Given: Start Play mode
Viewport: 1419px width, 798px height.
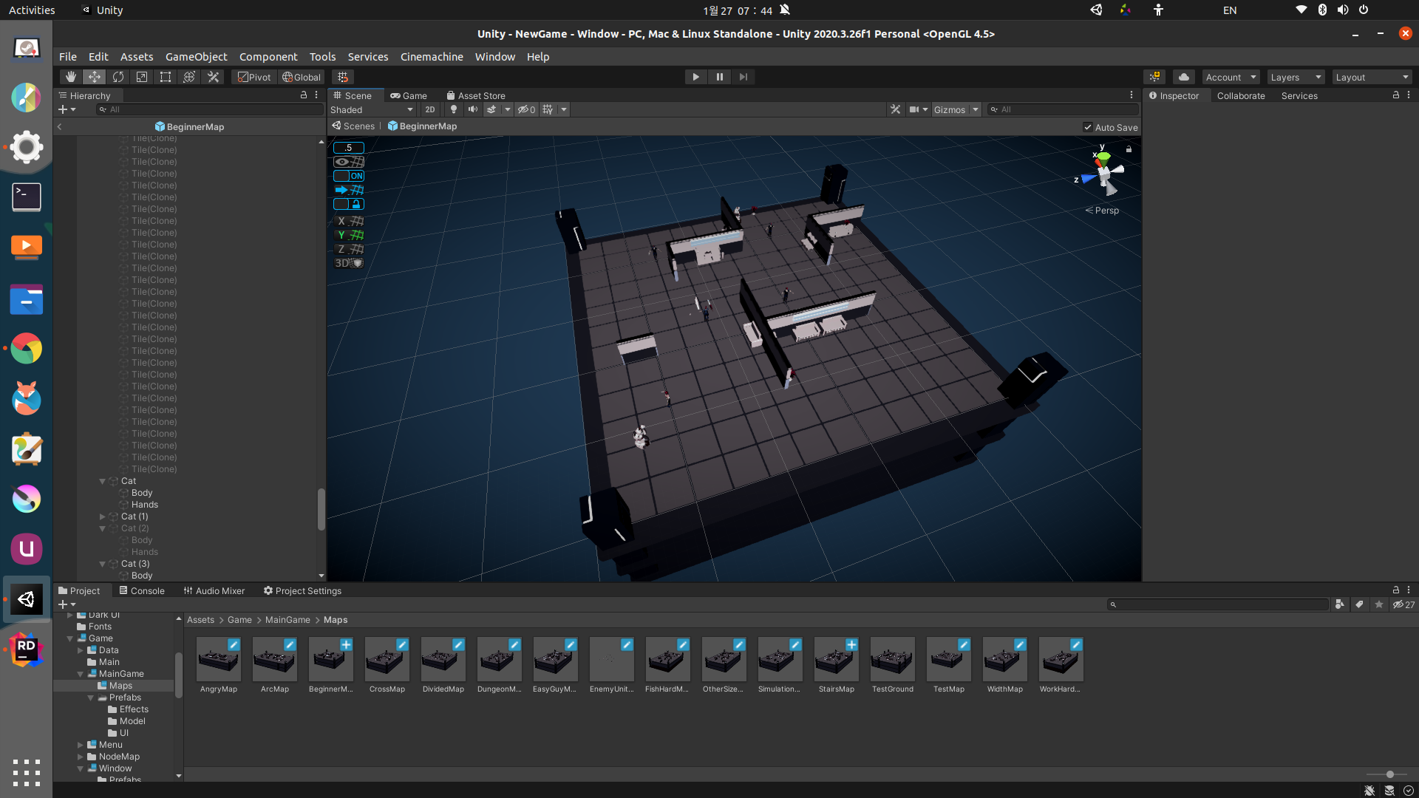Looking at the screenshot, I should pos(695,77).
